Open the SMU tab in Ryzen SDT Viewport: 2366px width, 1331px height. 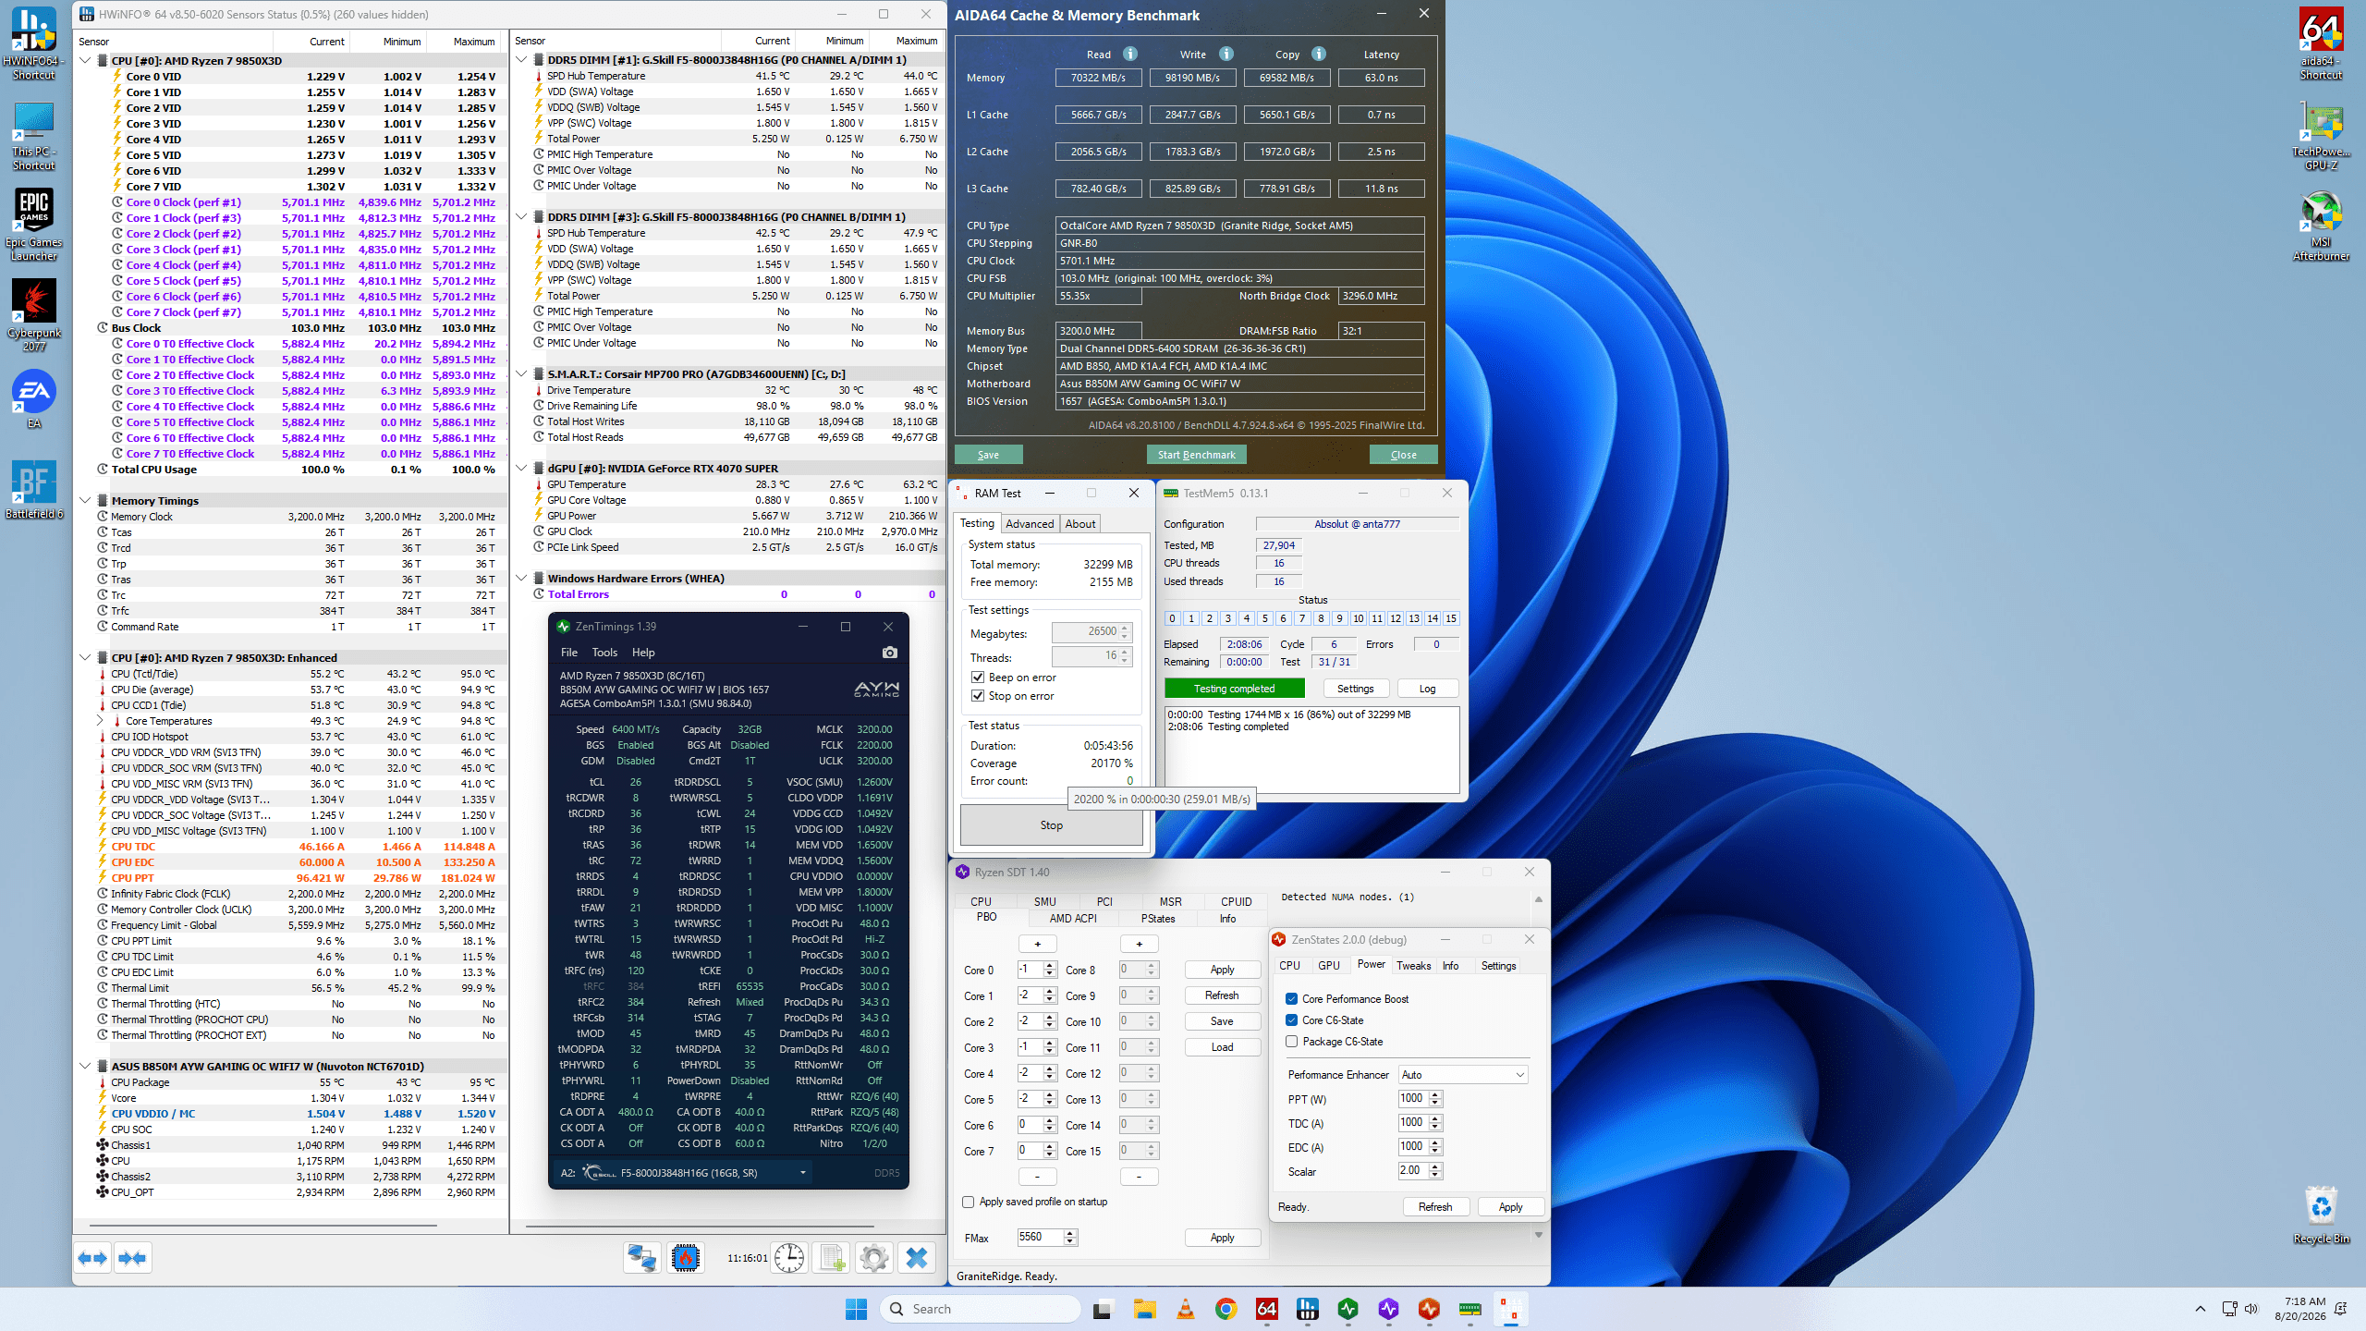point(1044,902)
